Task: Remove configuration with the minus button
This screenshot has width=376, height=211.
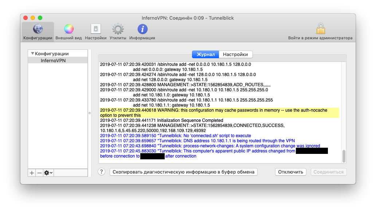Action: (x=40, y=173)
